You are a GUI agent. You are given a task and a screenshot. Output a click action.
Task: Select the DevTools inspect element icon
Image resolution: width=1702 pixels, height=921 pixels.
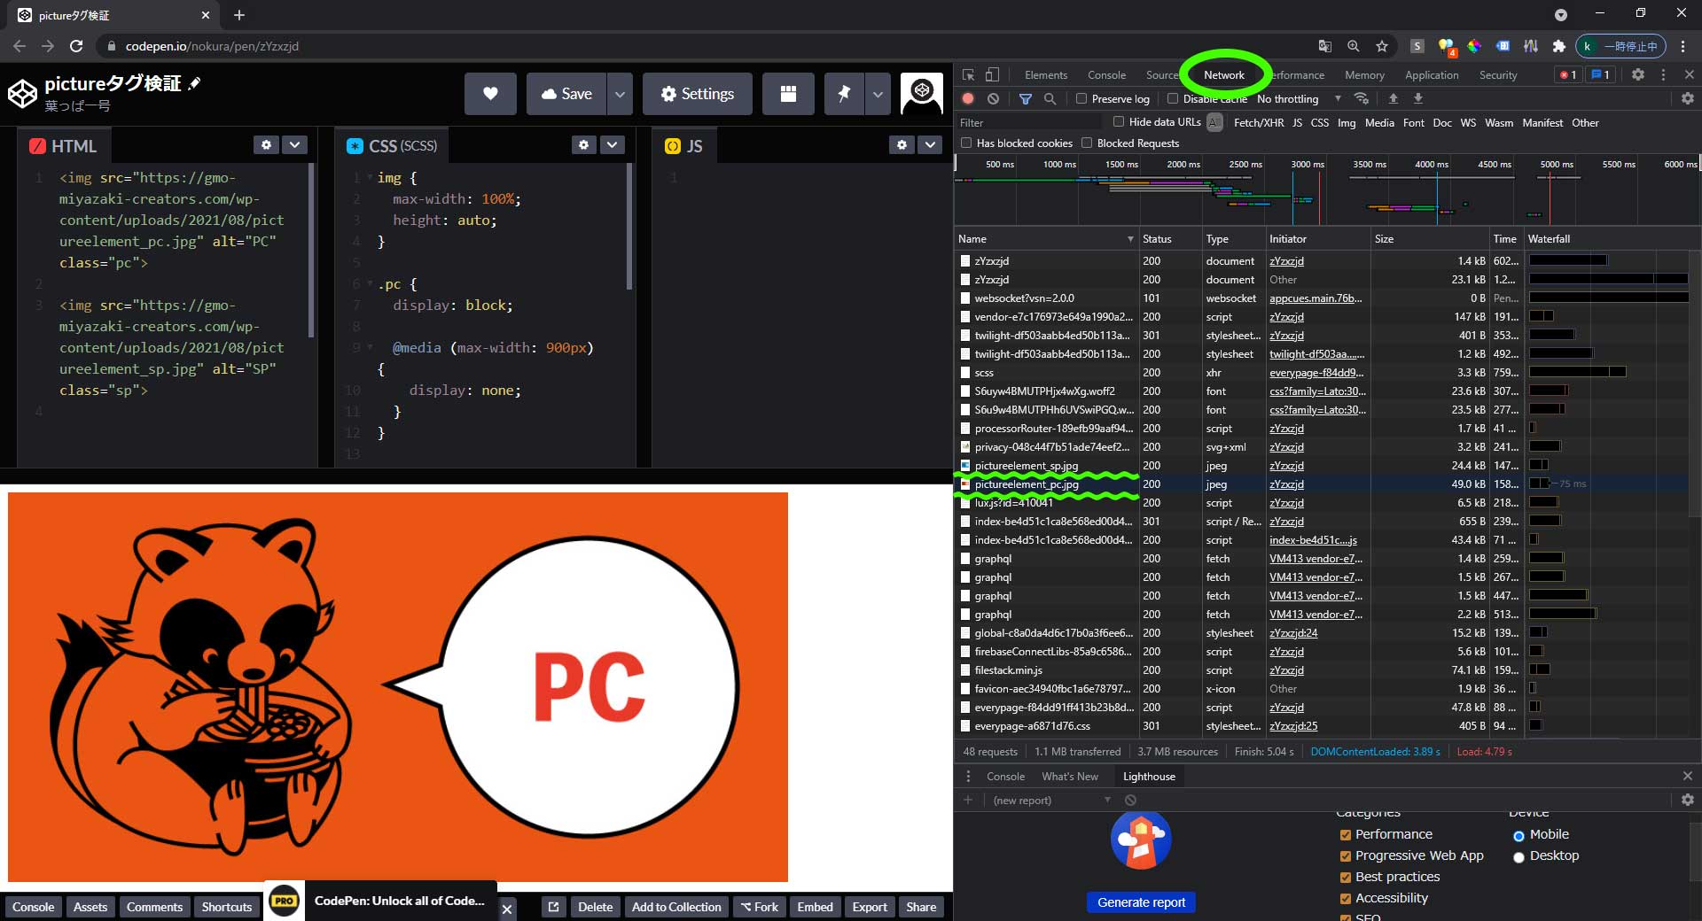[969, 75]
